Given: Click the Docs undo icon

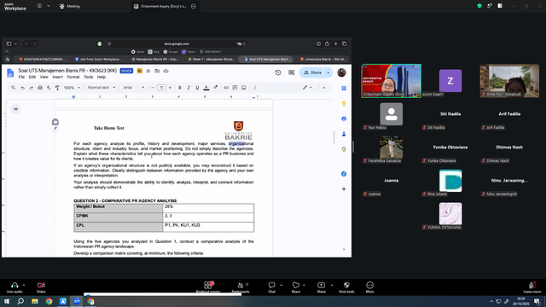Looking at the screenshot, I should pos(23,88).
